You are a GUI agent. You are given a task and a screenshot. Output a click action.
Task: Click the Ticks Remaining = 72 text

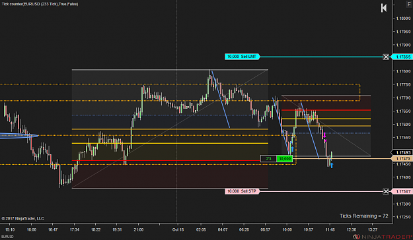click(363, 216)
